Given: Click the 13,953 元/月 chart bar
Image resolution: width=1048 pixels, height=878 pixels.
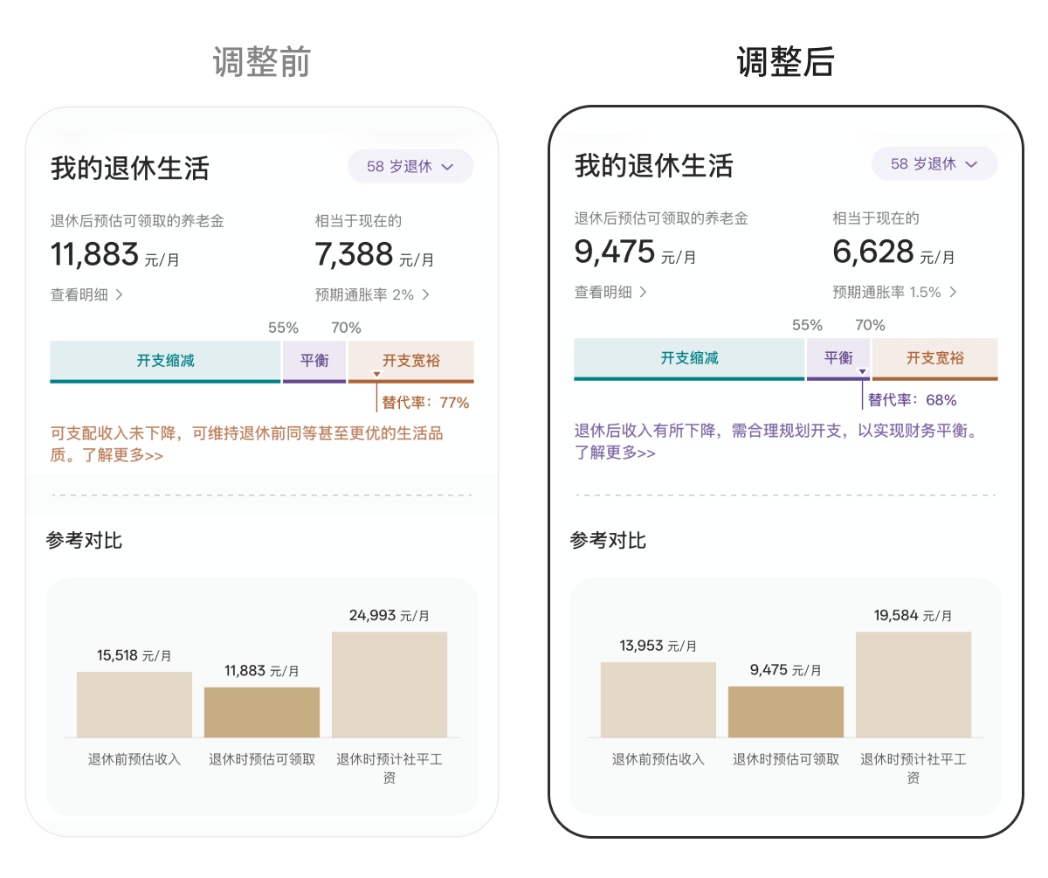Looking at the screenshot, I should tap(658, 700).
